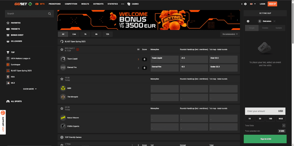This screenshot has width=294, height=146.
Task: Open the live stream icon for Team Liquid match
Action: (78, 49)
